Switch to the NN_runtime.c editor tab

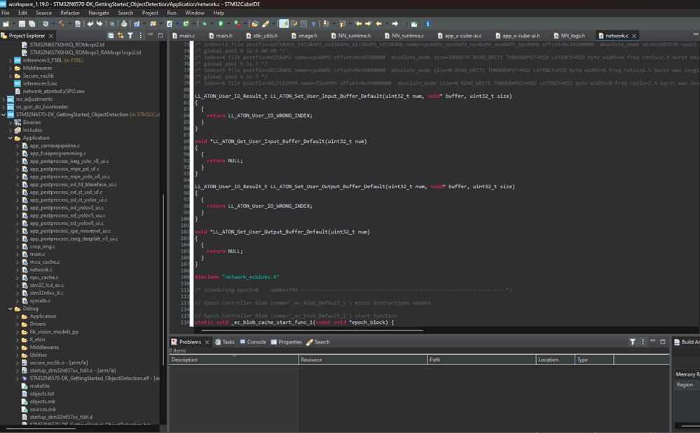click(x=407, y=36)
